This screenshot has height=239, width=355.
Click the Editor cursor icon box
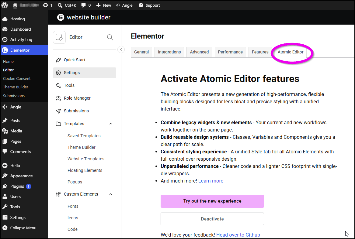point(59,37)
